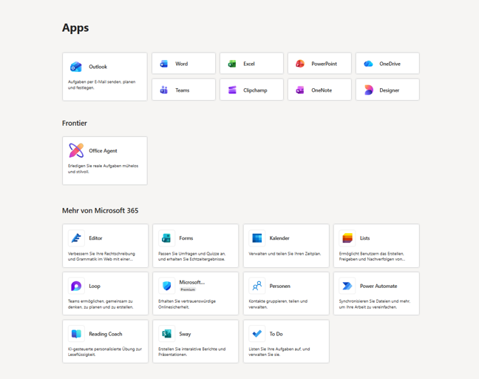This screenshot has width=479, height=379.
Task: Click 'Listen Sie Ihre Aufgaben auf' description
Action: 279,352
